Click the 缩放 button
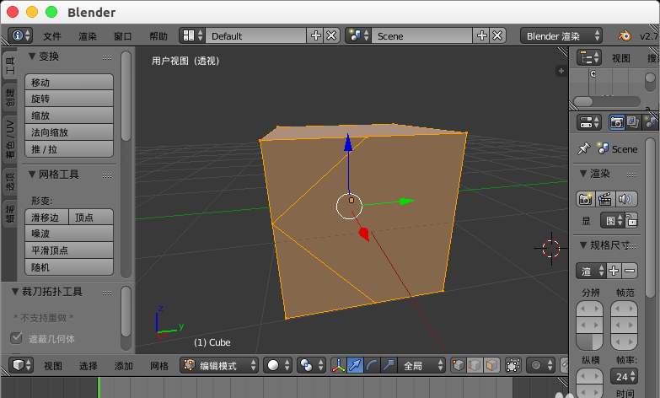Viewport: 660px width, 398px height. click(69, 116)
